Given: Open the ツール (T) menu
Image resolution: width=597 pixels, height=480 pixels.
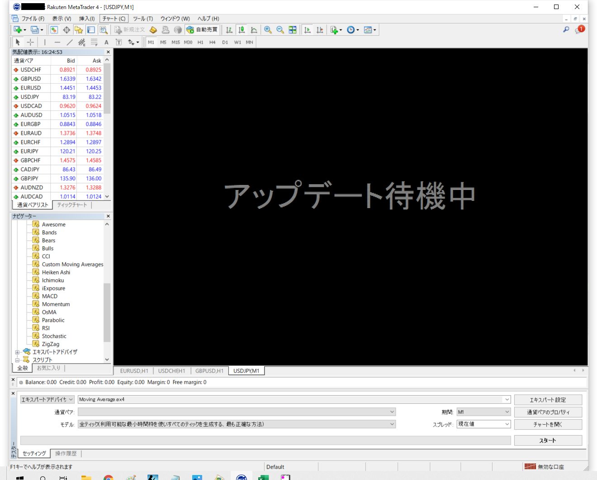Looking at the screenshot, I should (x=142, y=19).
